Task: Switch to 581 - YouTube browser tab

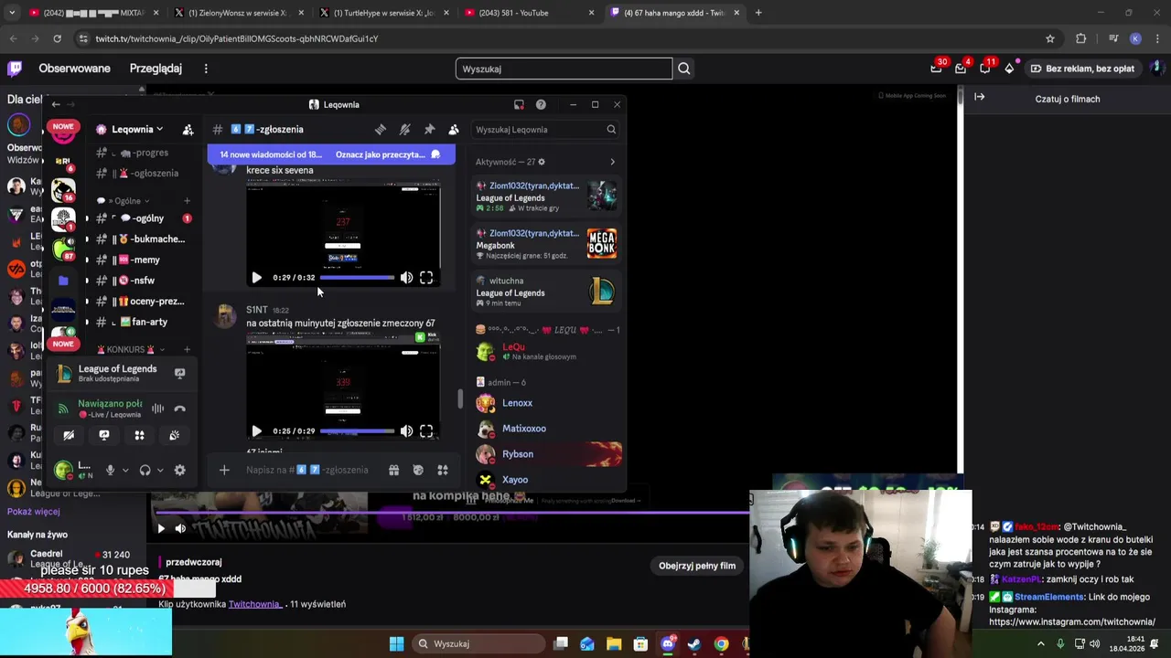Action: tap(527, 13)
